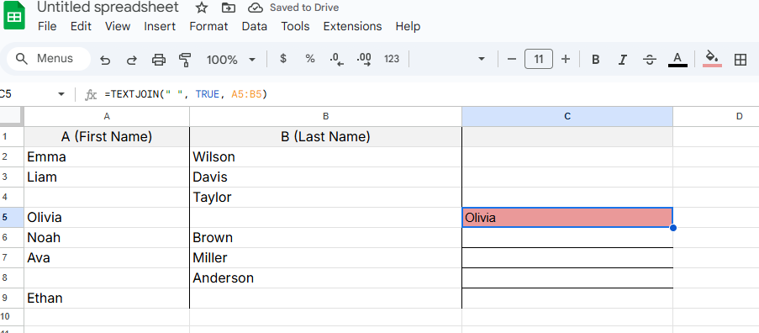
Task: Open the font family dropdown arrow
Action: click(481, 59)
